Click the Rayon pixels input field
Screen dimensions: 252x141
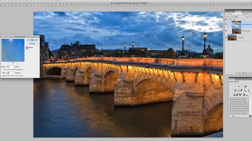coord(11,67)
